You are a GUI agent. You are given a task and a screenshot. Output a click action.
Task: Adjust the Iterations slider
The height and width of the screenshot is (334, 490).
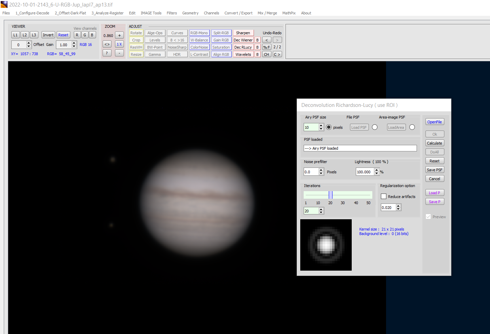(x=338, y=195)
